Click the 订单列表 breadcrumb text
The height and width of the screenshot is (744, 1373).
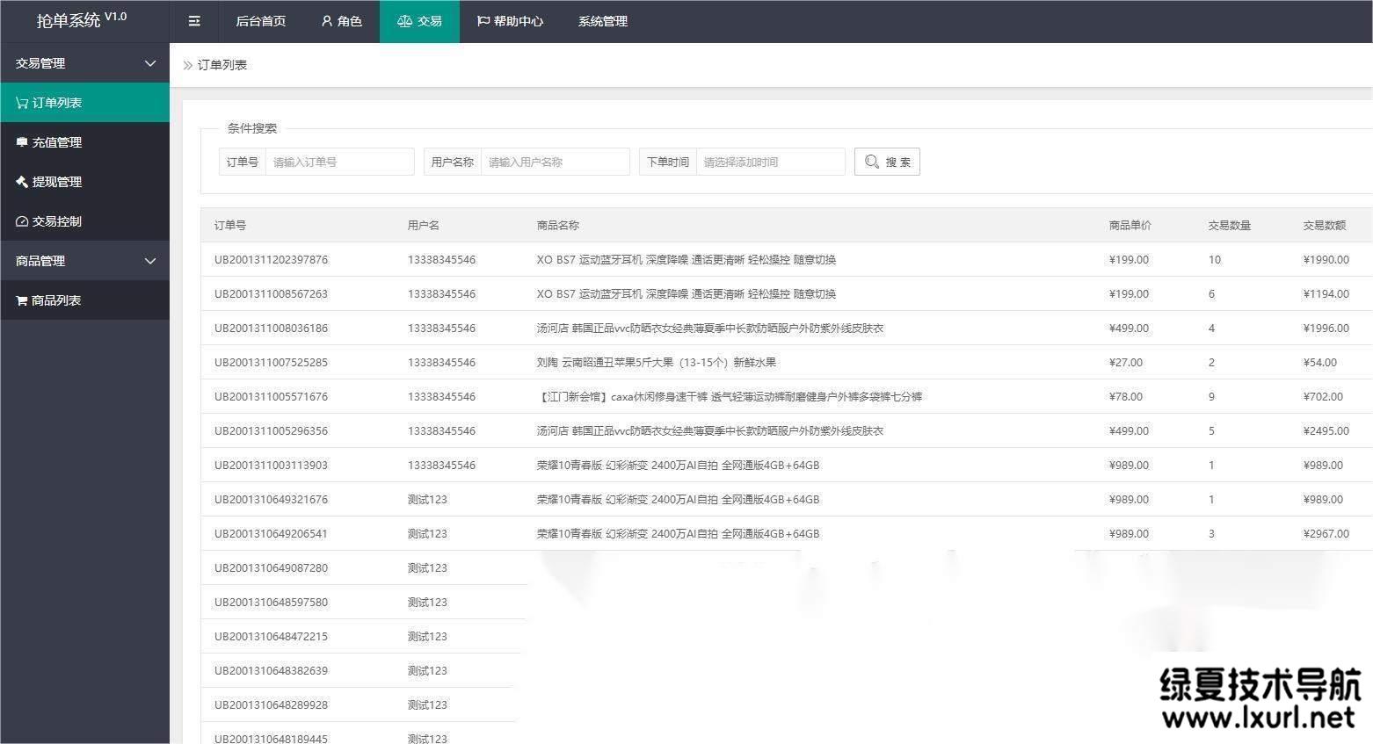point(222,65)
